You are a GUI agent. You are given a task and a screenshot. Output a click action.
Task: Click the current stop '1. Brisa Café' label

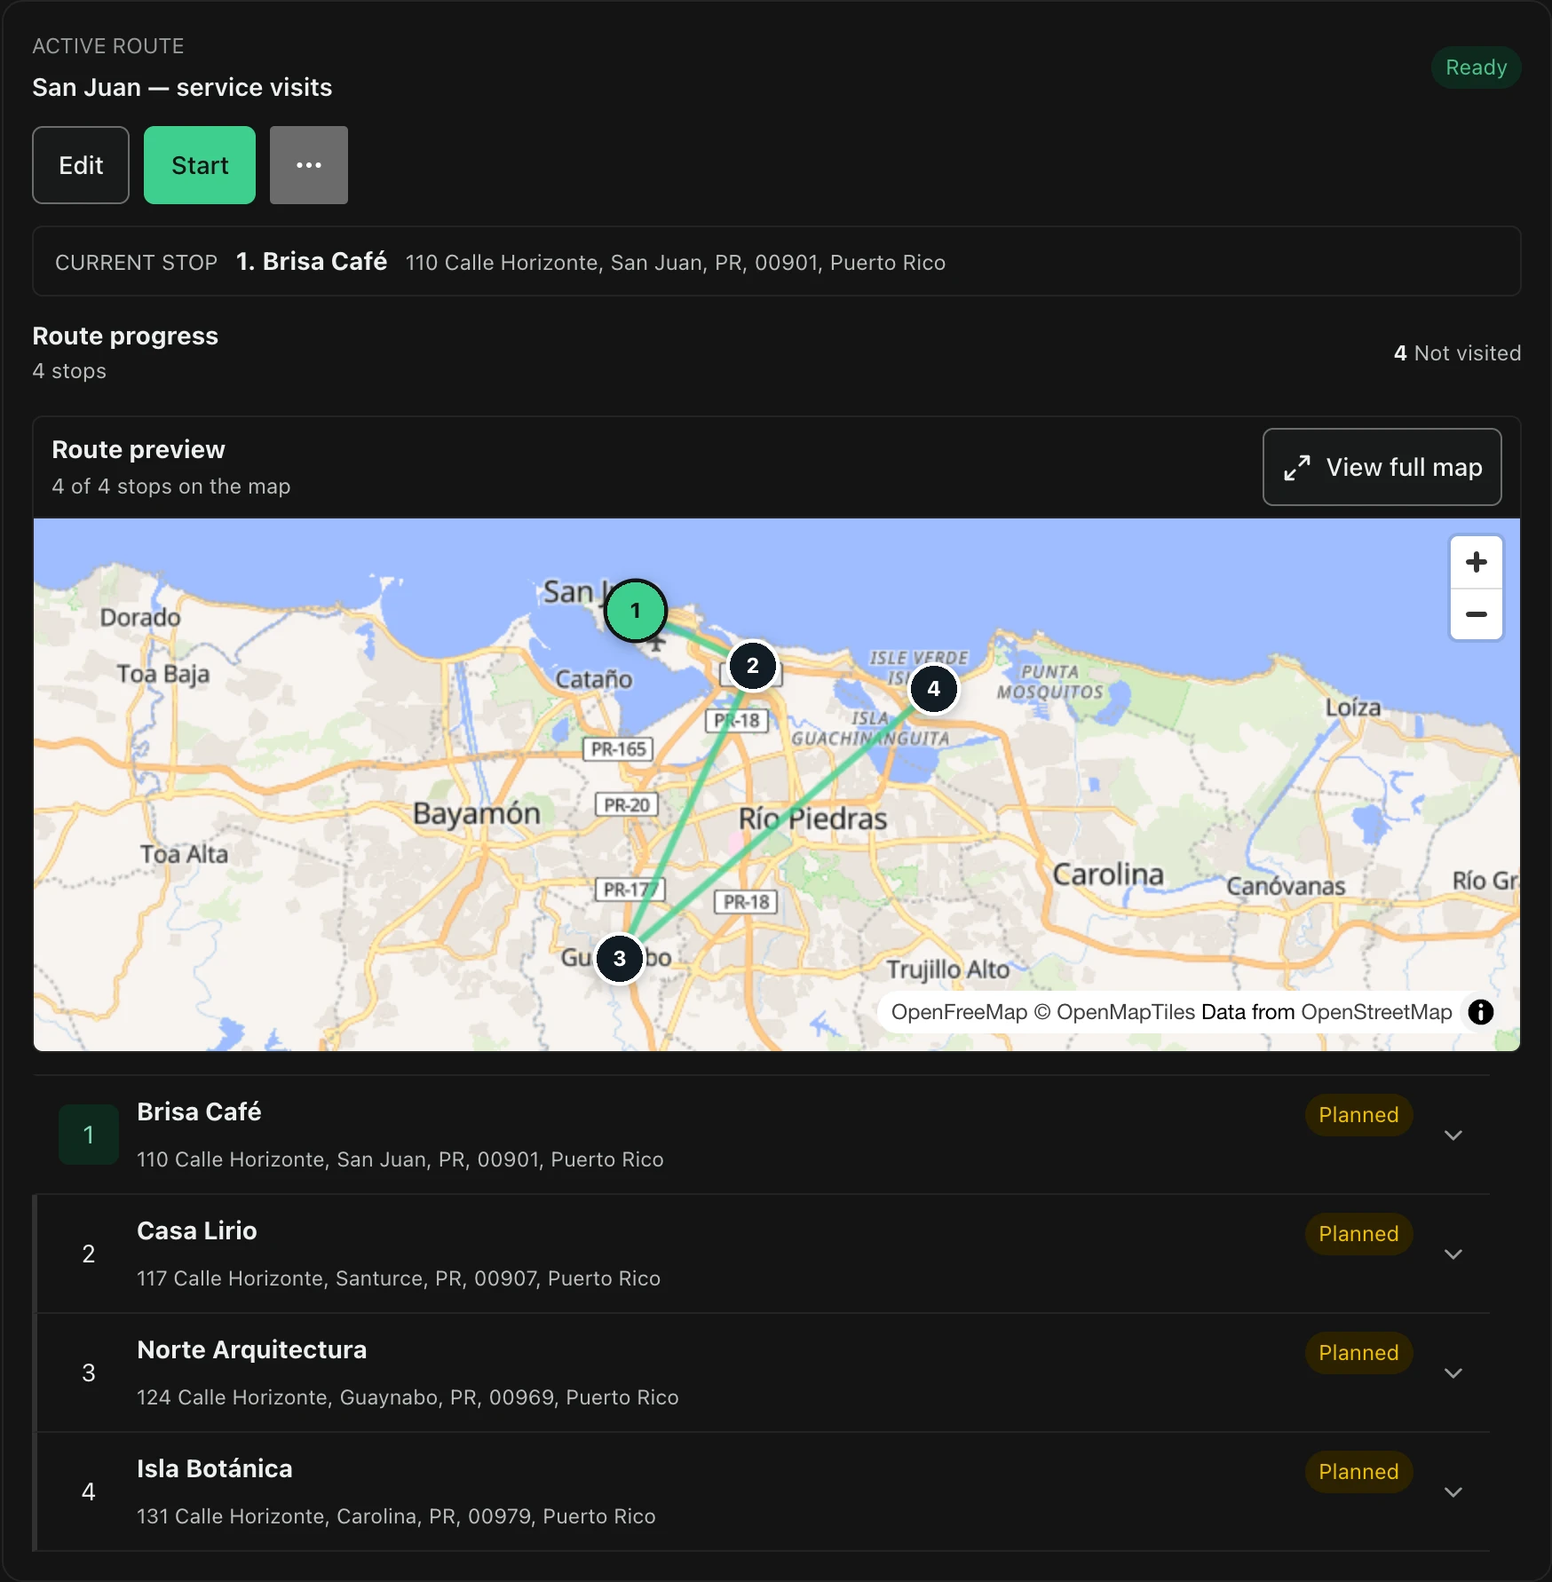[x=312, y=261]
